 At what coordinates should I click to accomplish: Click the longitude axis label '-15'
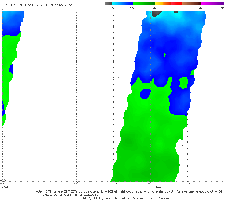[x=113, y=183]
